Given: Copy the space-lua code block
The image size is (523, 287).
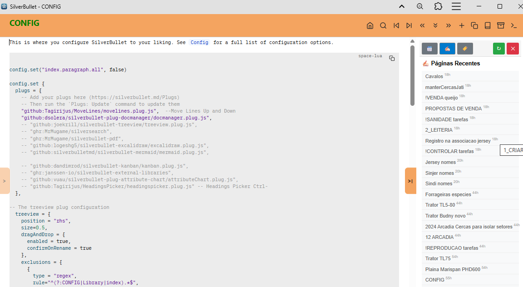Looking at the screenshot, I should coord(392,59).
